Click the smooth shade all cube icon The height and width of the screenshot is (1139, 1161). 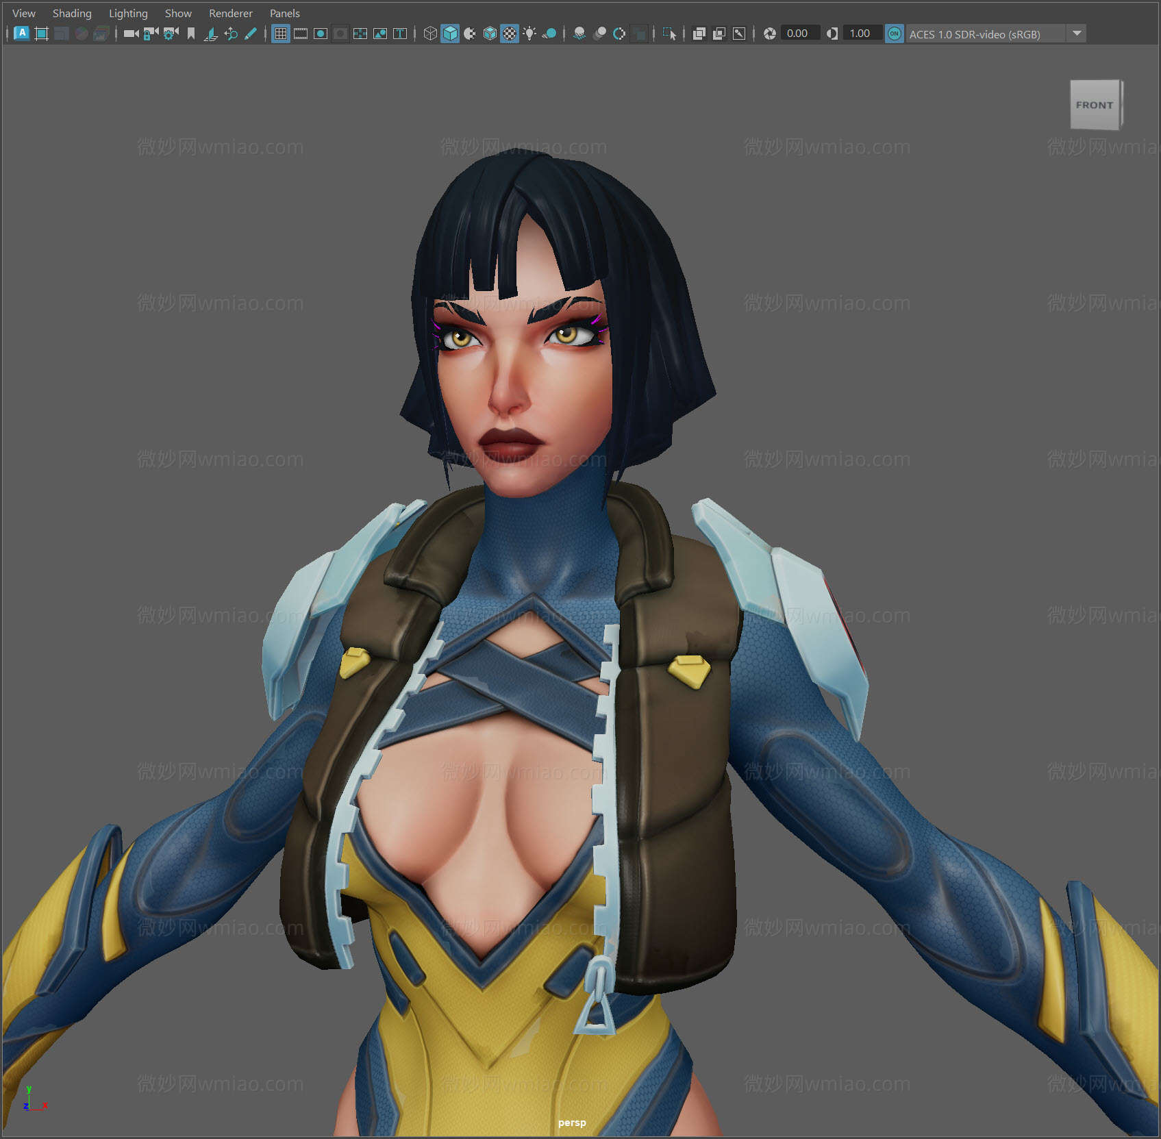450,34
